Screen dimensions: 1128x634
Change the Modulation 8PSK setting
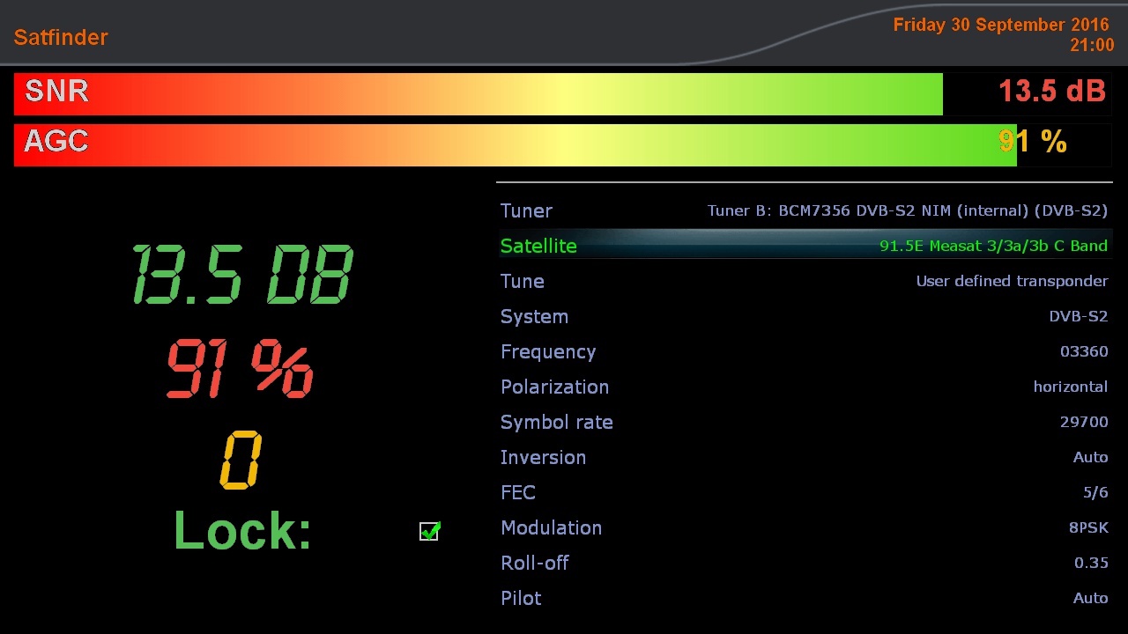click(804, 527)
